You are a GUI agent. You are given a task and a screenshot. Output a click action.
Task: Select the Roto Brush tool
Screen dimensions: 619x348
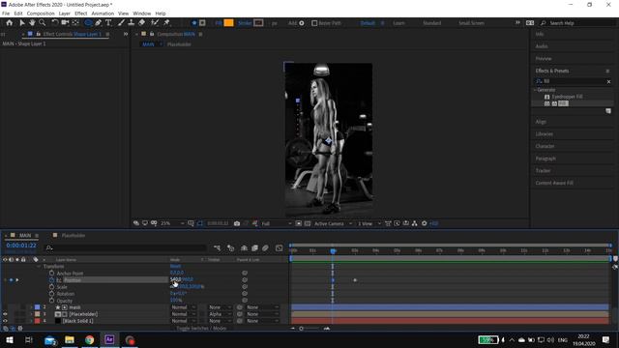click(x=155, y=23)
